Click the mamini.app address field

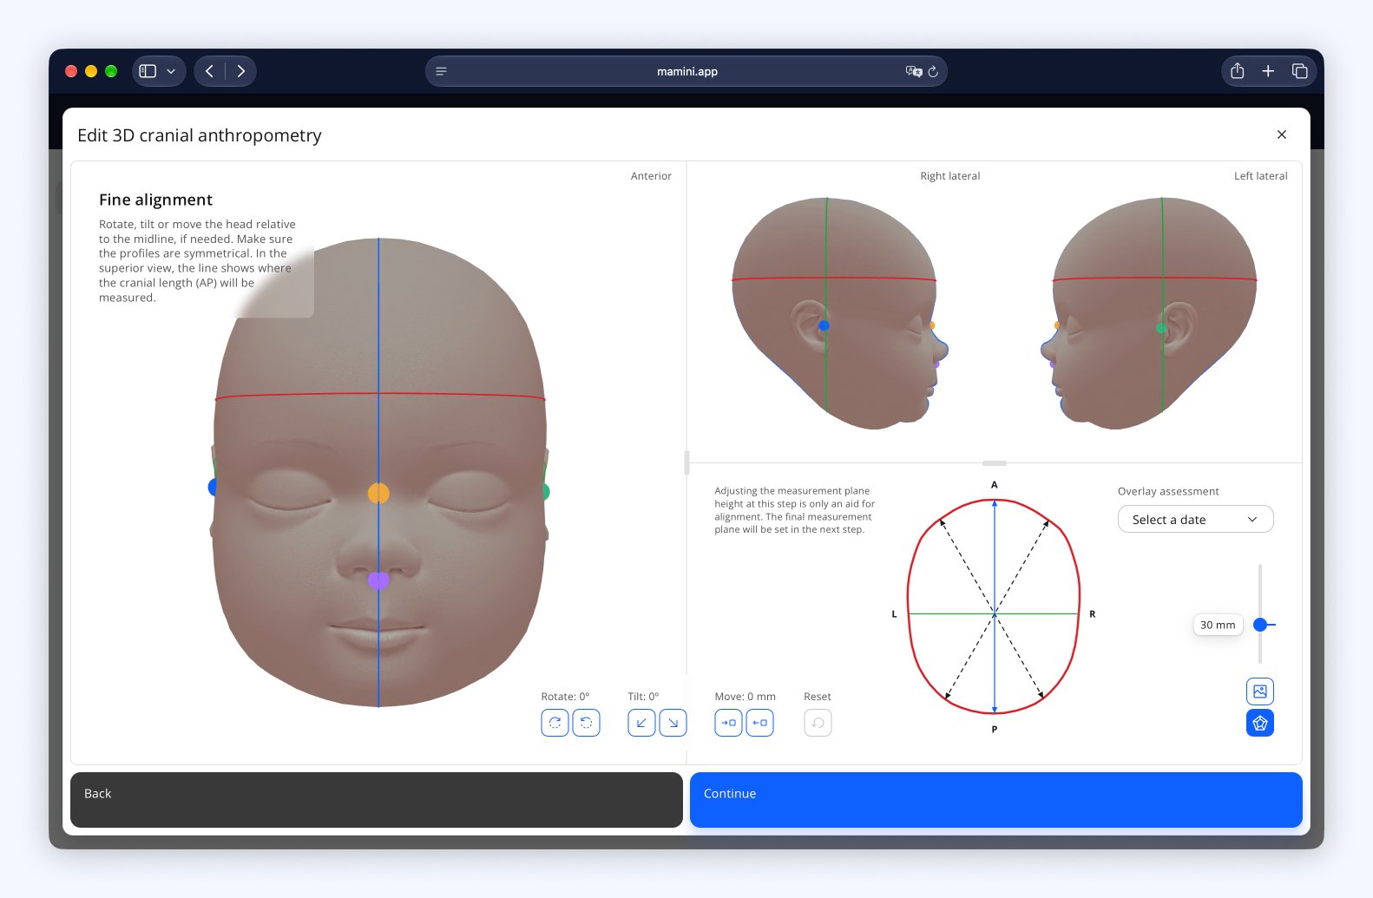[x=686, y=71]
